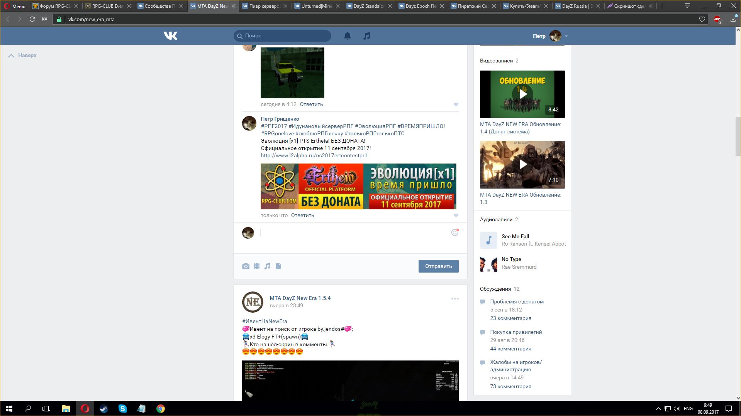The image size is (741, 416).
Task: Open Windows Start menu
Action: 9,409
